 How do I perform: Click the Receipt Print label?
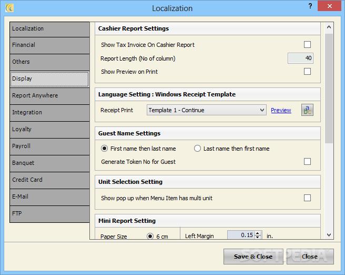[x=117, y=110]
